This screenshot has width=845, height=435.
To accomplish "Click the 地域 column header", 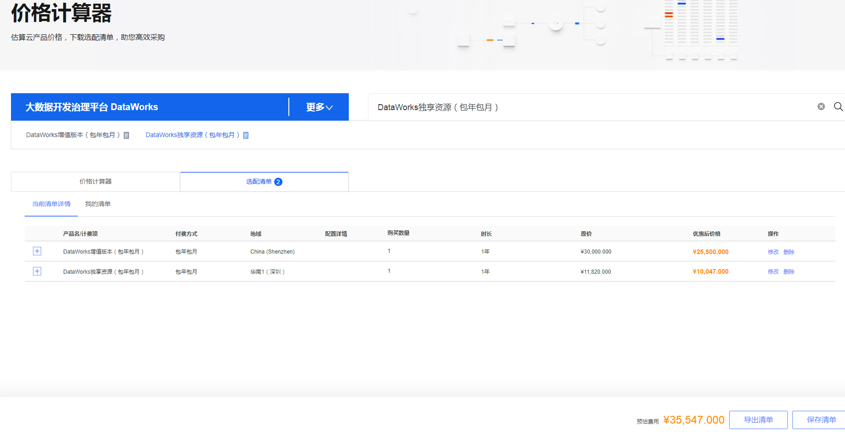I will coord(256,233).
